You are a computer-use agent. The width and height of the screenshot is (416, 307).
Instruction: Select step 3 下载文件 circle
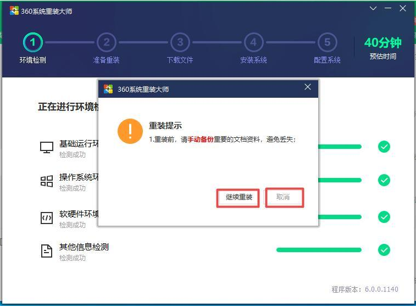pos(180,42)
